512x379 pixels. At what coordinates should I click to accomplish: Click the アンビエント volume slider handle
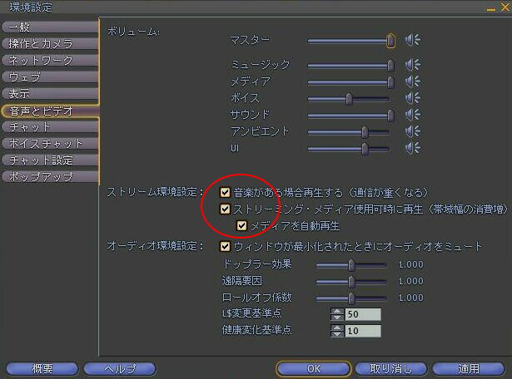click(x=365, y=132)
